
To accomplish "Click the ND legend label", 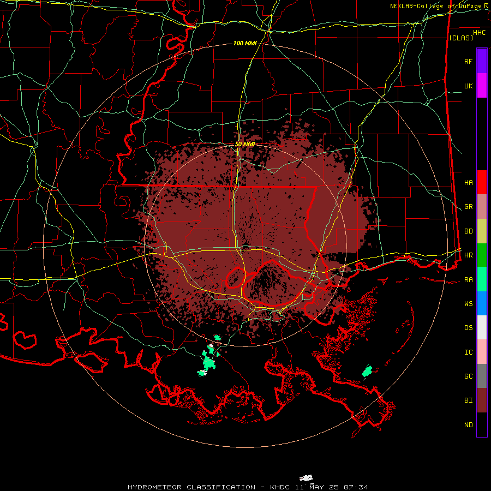I will click(x=468, y=424).
